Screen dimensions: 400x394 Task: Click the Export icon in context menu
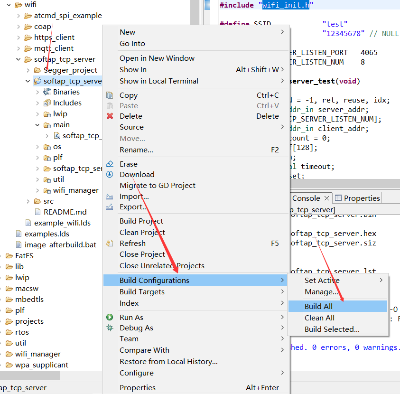pos(110,207)
